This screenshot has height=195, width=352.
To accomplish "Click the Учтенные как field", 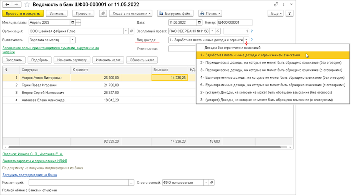I will 182,49.
